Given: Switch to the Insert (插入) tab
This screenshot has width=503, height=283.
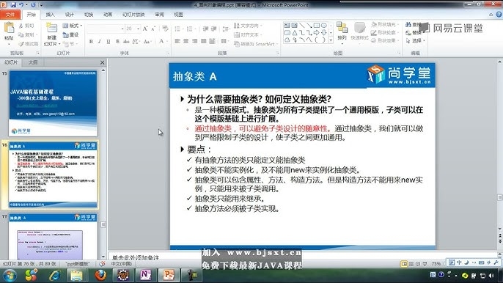Looking at the screenshot, I should pyautogui.click(x=51, y=15).
